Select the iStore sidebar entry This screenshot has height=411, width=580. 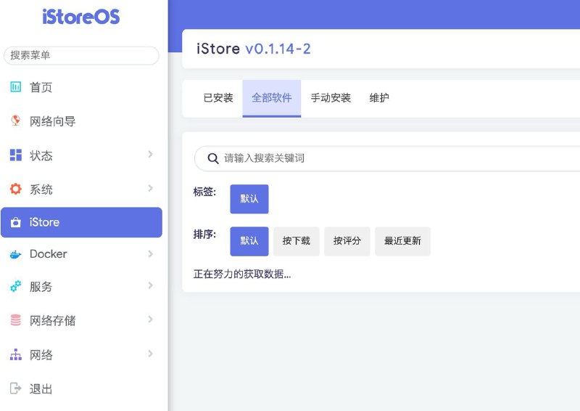point(81,222)
